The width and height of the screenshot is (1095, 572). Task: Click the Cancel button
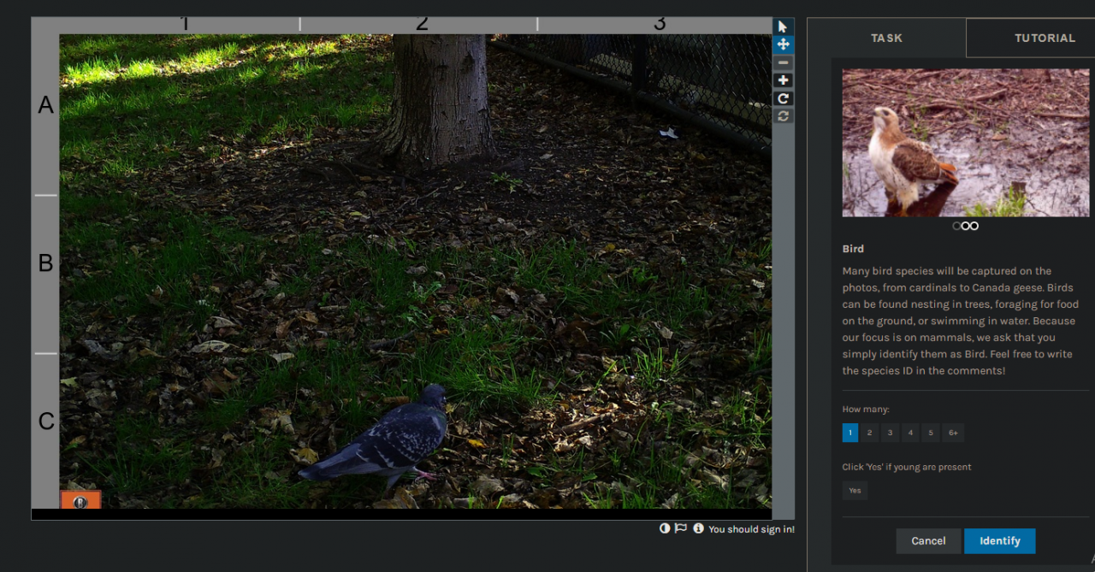click(928, 540)
